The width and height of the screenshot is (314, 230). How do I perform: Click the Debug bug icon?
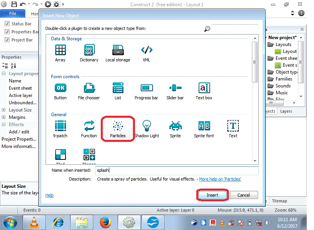coord(56,4)
